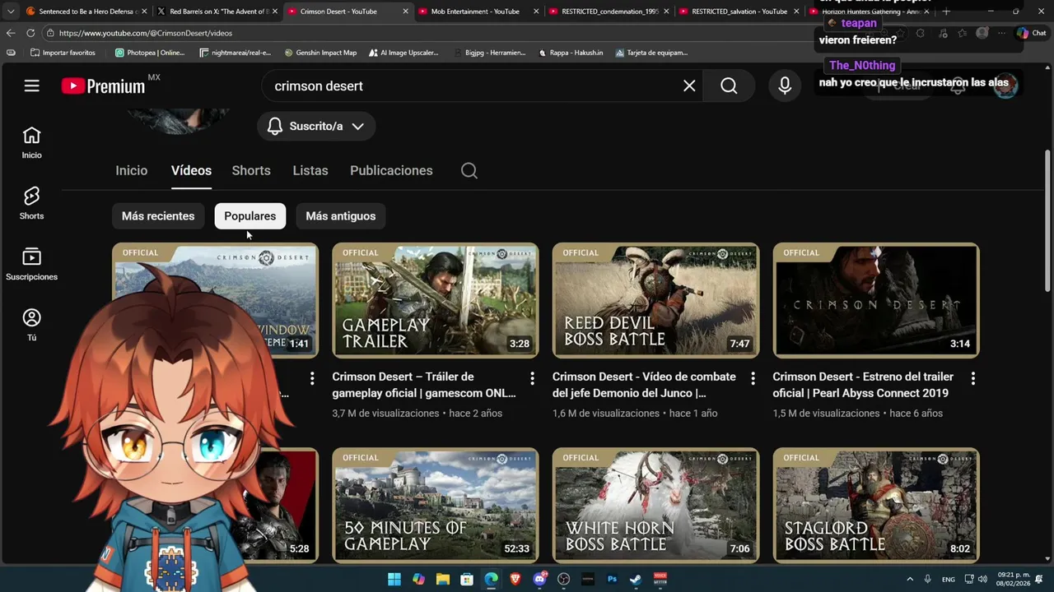Screen dimensions: 1054x592
Task: Click Importar favoritos in bookmarks bar
Action: coord(63,53)
